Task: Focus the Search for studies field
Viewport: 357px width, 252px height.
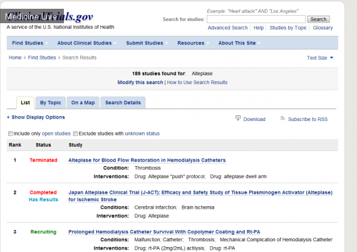Action: click(256, 19)
